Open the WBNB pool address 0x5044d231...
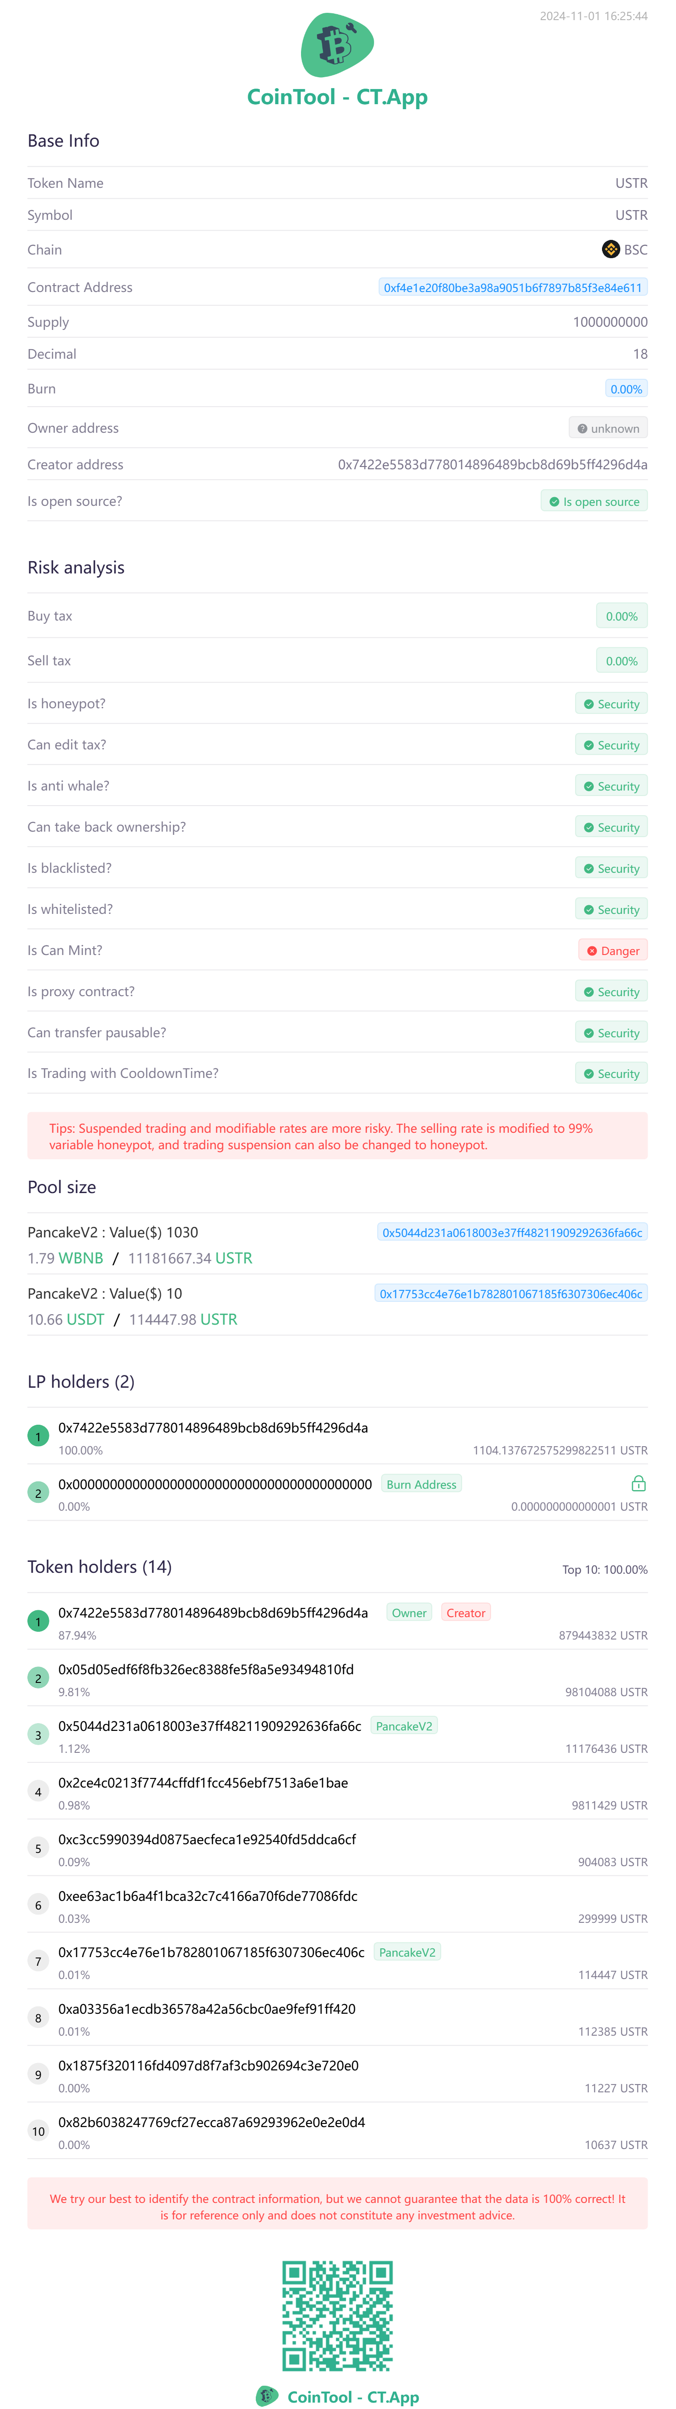 click(x=512, y=1232)
